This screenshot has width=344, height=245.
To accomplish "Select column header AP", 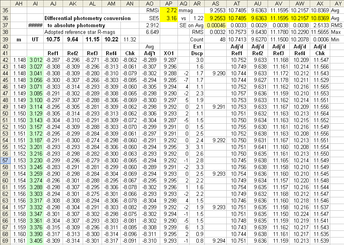I will coord(169,4).
